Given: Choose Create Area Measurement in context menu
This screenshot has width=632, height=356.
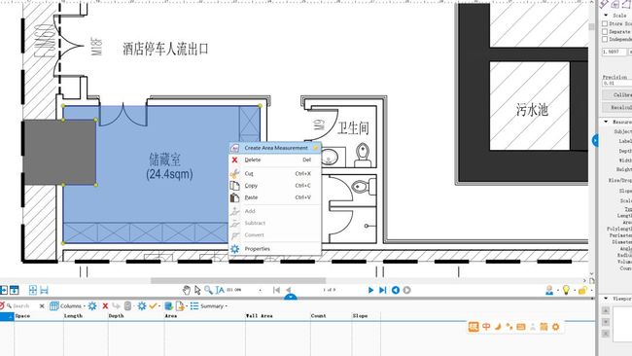Looking at the screenshot, I should 276,148.
